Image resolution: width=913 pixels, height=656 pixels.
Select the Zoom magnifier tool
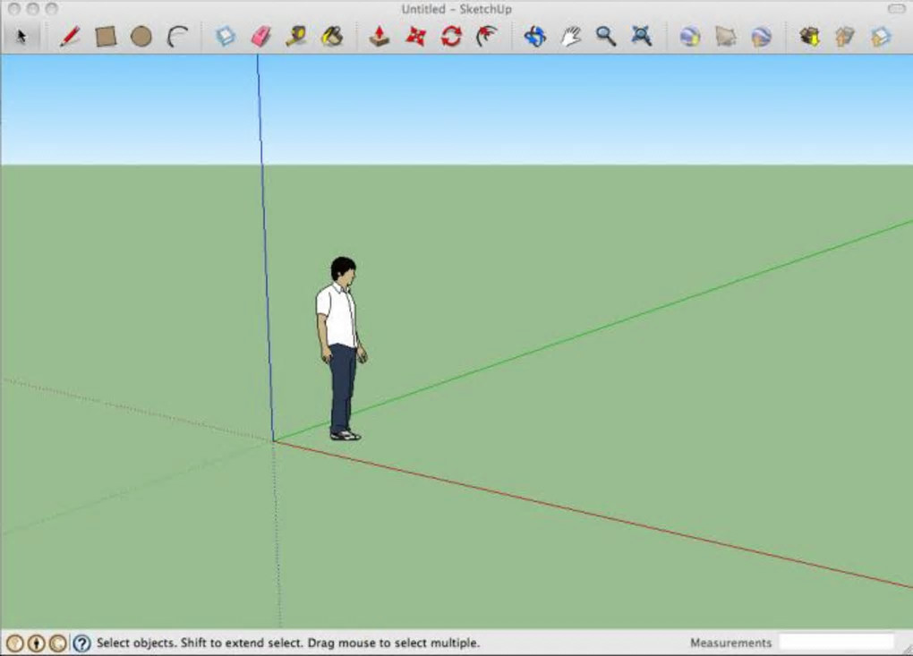tap(606, 37)
